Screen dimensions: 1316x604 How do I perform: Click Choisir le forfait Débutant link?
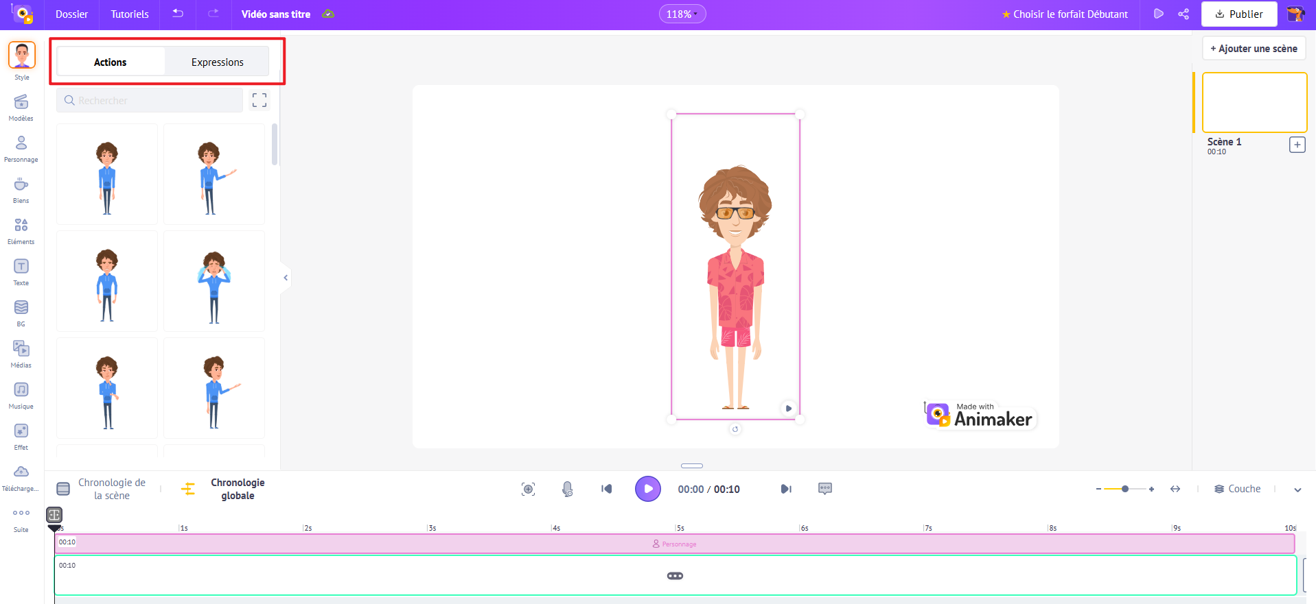click(x=1065, y=14)
